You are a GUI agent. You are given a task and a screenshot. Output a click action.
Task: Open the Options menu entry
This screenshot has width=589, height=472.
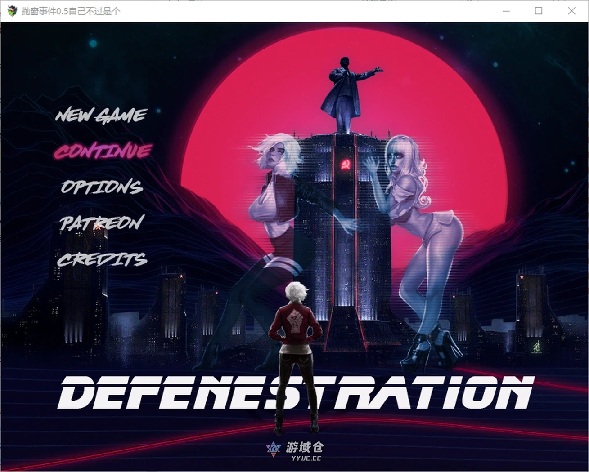tap(102, 187)
